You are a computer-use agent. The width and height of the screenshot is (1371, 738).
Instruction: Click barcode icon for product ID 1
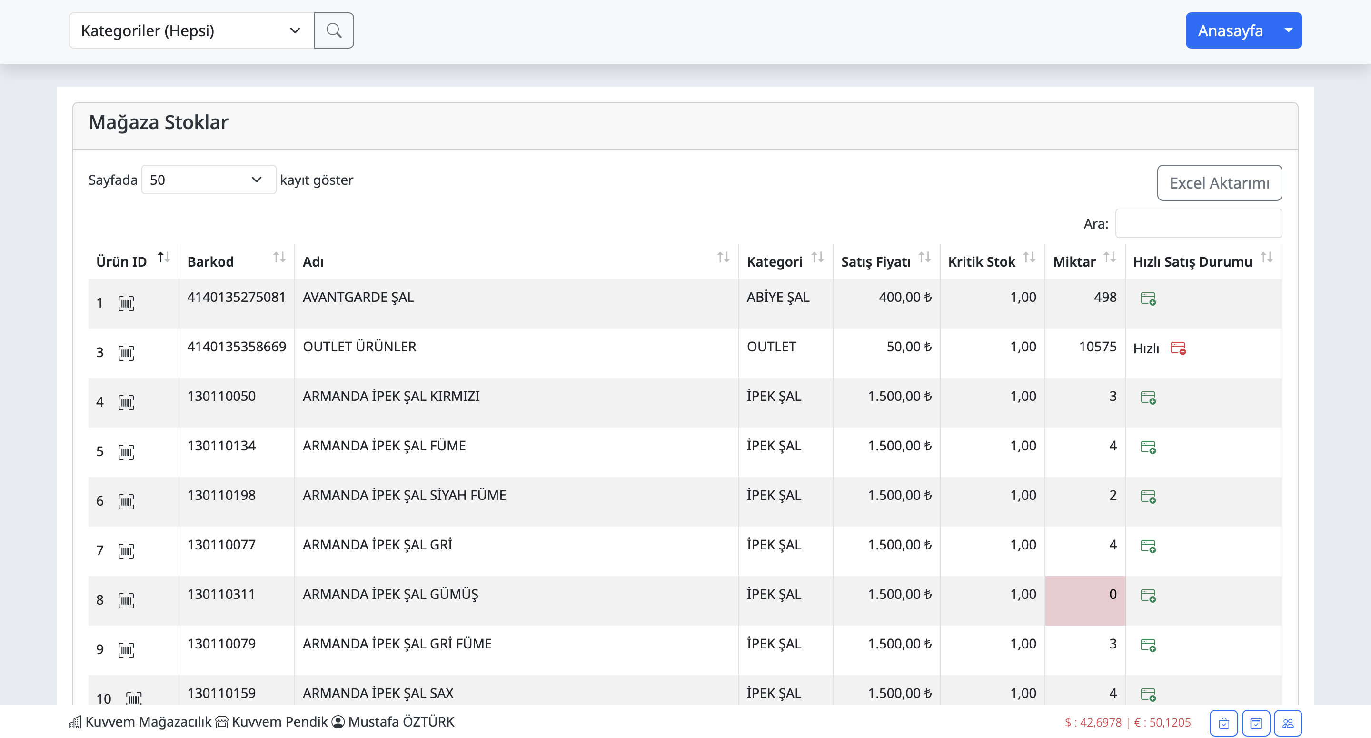click(126, 303)
